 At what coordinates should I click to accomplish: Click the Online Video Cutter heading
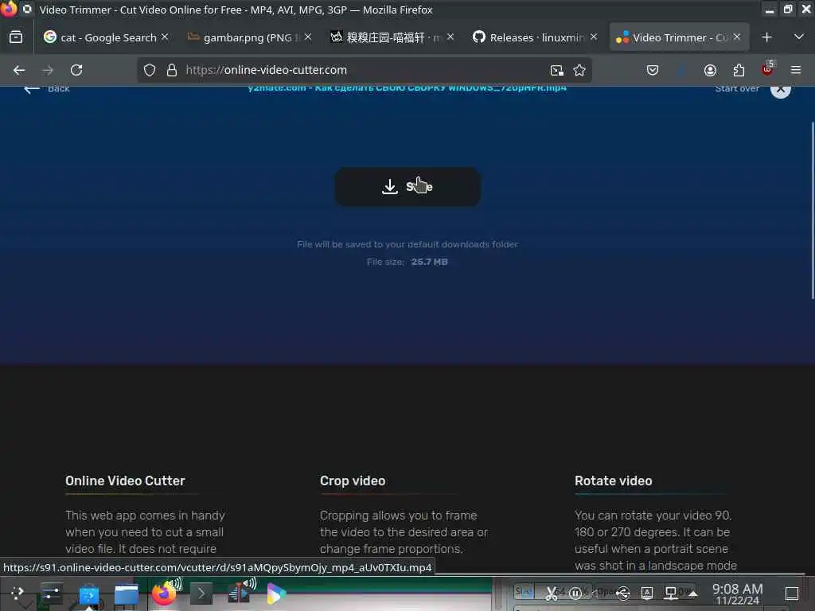pos(125,481)
